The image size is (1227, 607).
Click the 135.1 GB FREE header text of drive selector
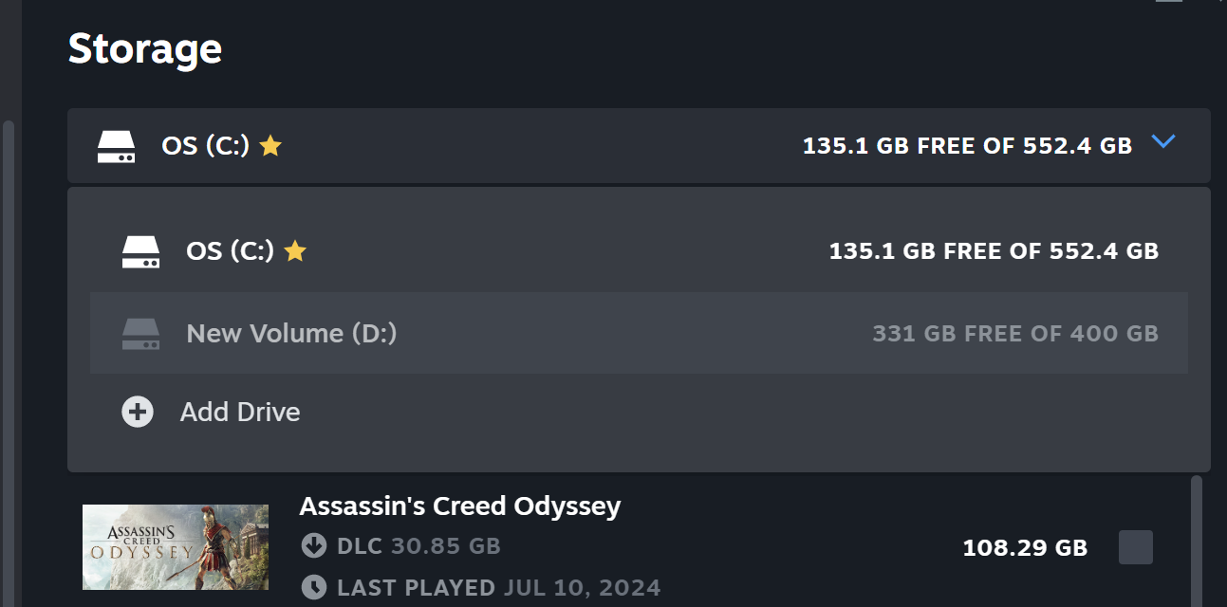tap(967, 146)
